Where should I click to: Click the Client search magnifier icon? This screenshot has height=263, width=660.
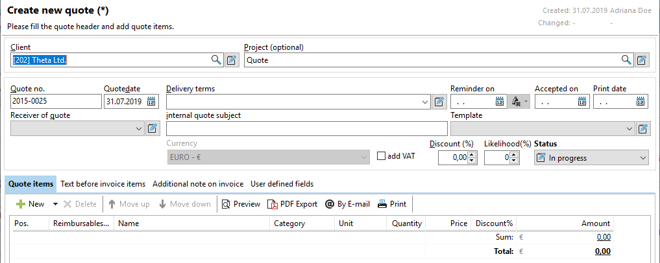click(216, 60)
